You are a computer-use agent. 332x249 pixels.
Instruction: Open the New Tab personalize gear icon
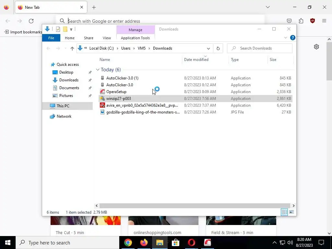pyautogui.click(x=316, y=47)
